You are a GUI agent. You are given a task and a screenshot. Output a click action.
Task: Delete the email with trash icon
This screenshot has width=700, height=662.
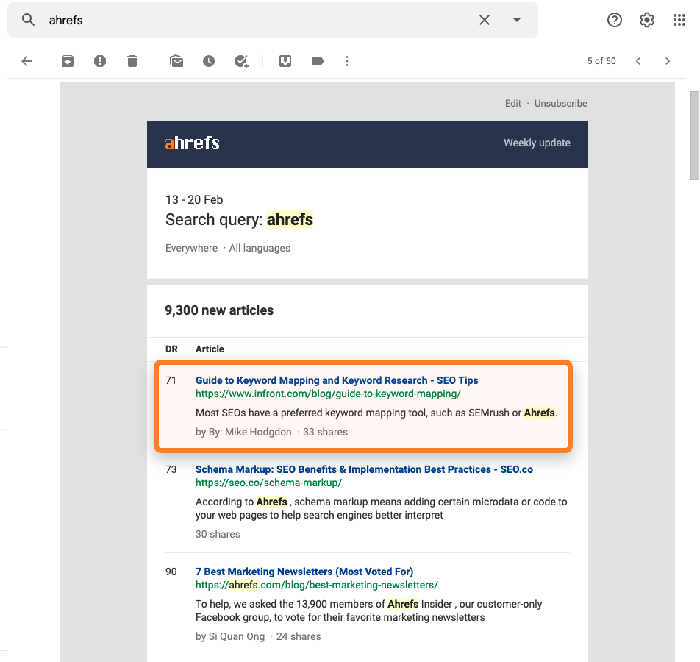[x=132, y=61]
